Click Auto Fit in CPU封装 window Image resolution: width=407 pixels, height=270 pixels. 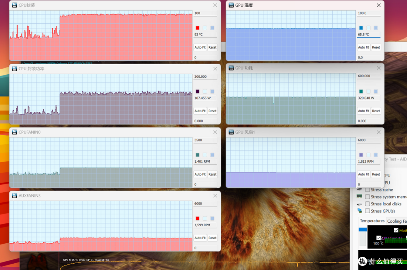200,47
